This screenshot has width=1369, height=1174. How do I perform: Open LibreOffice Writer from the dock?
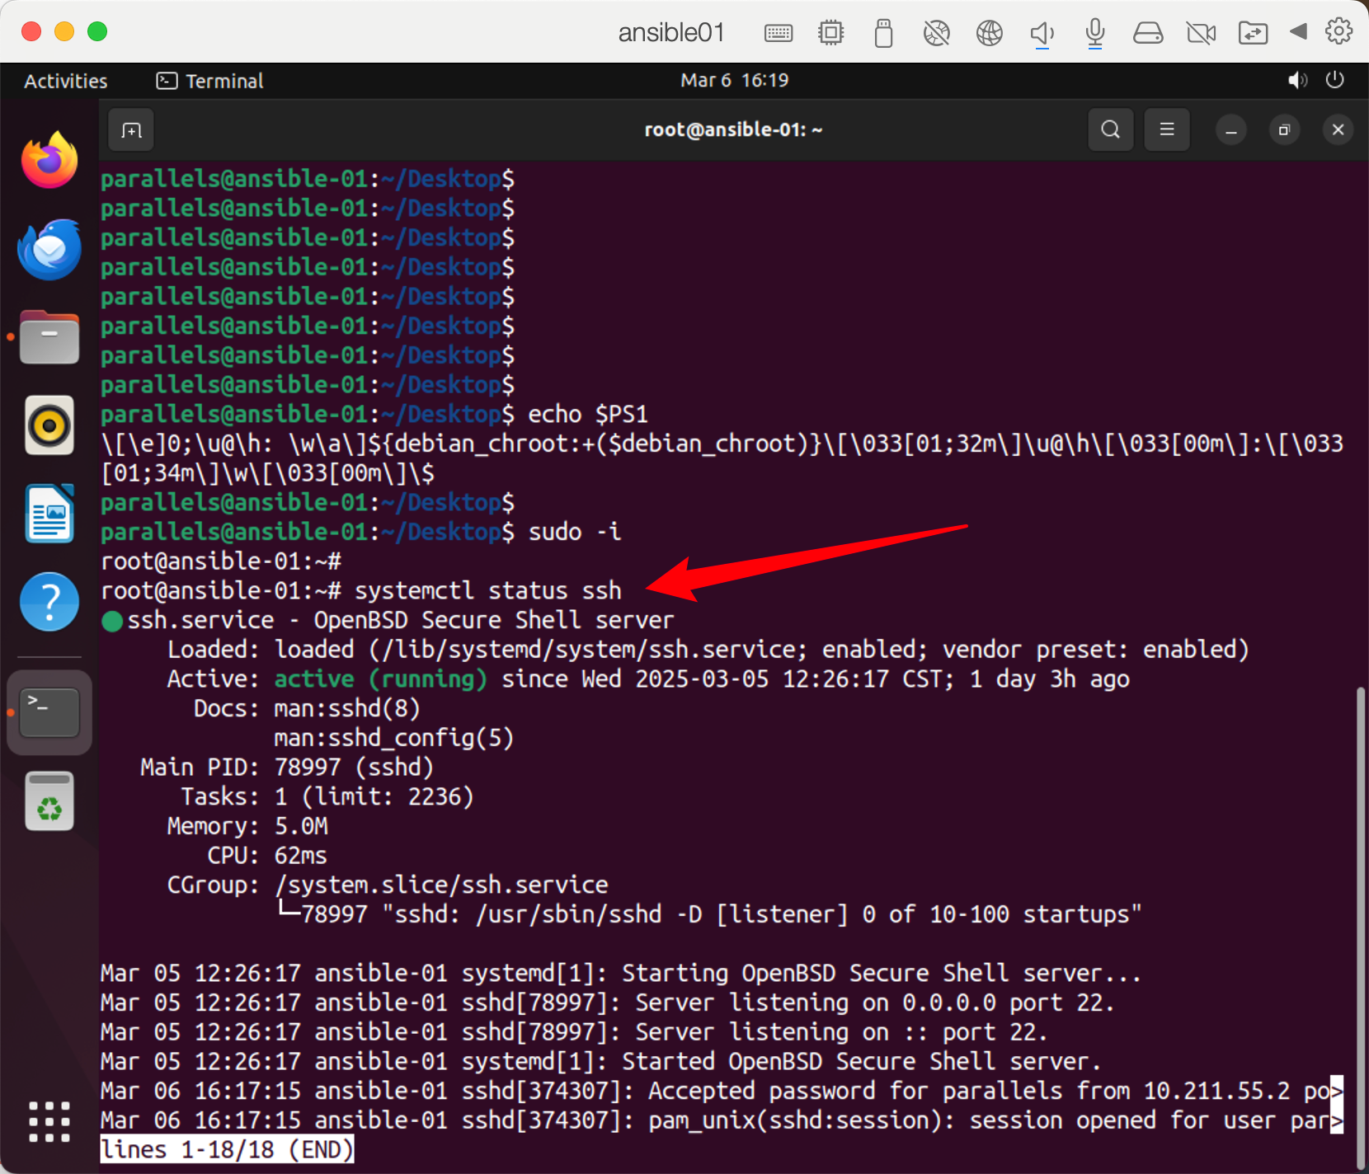click(x=49, y=514)
